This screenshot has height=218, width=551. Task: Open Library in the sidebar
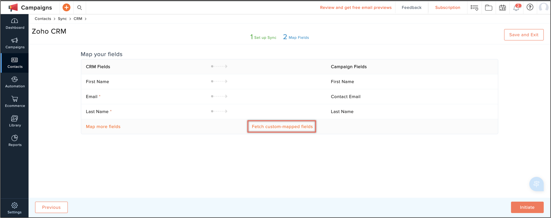pyautogui.click(x=15, y=122)
